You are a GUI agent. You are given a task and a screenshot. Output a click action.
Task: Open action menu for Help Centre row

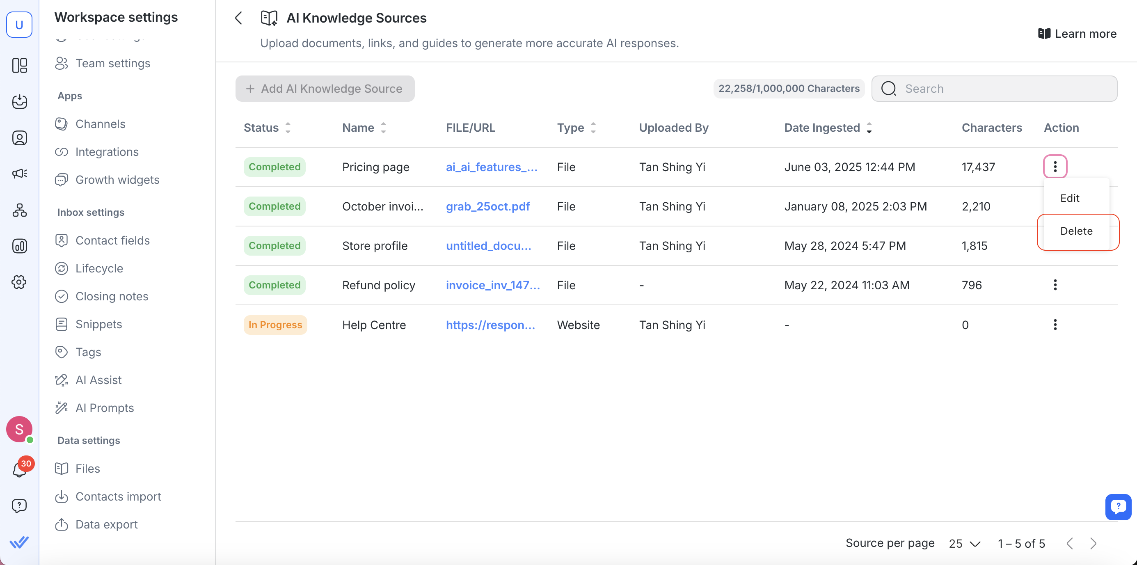[1055, 325]
